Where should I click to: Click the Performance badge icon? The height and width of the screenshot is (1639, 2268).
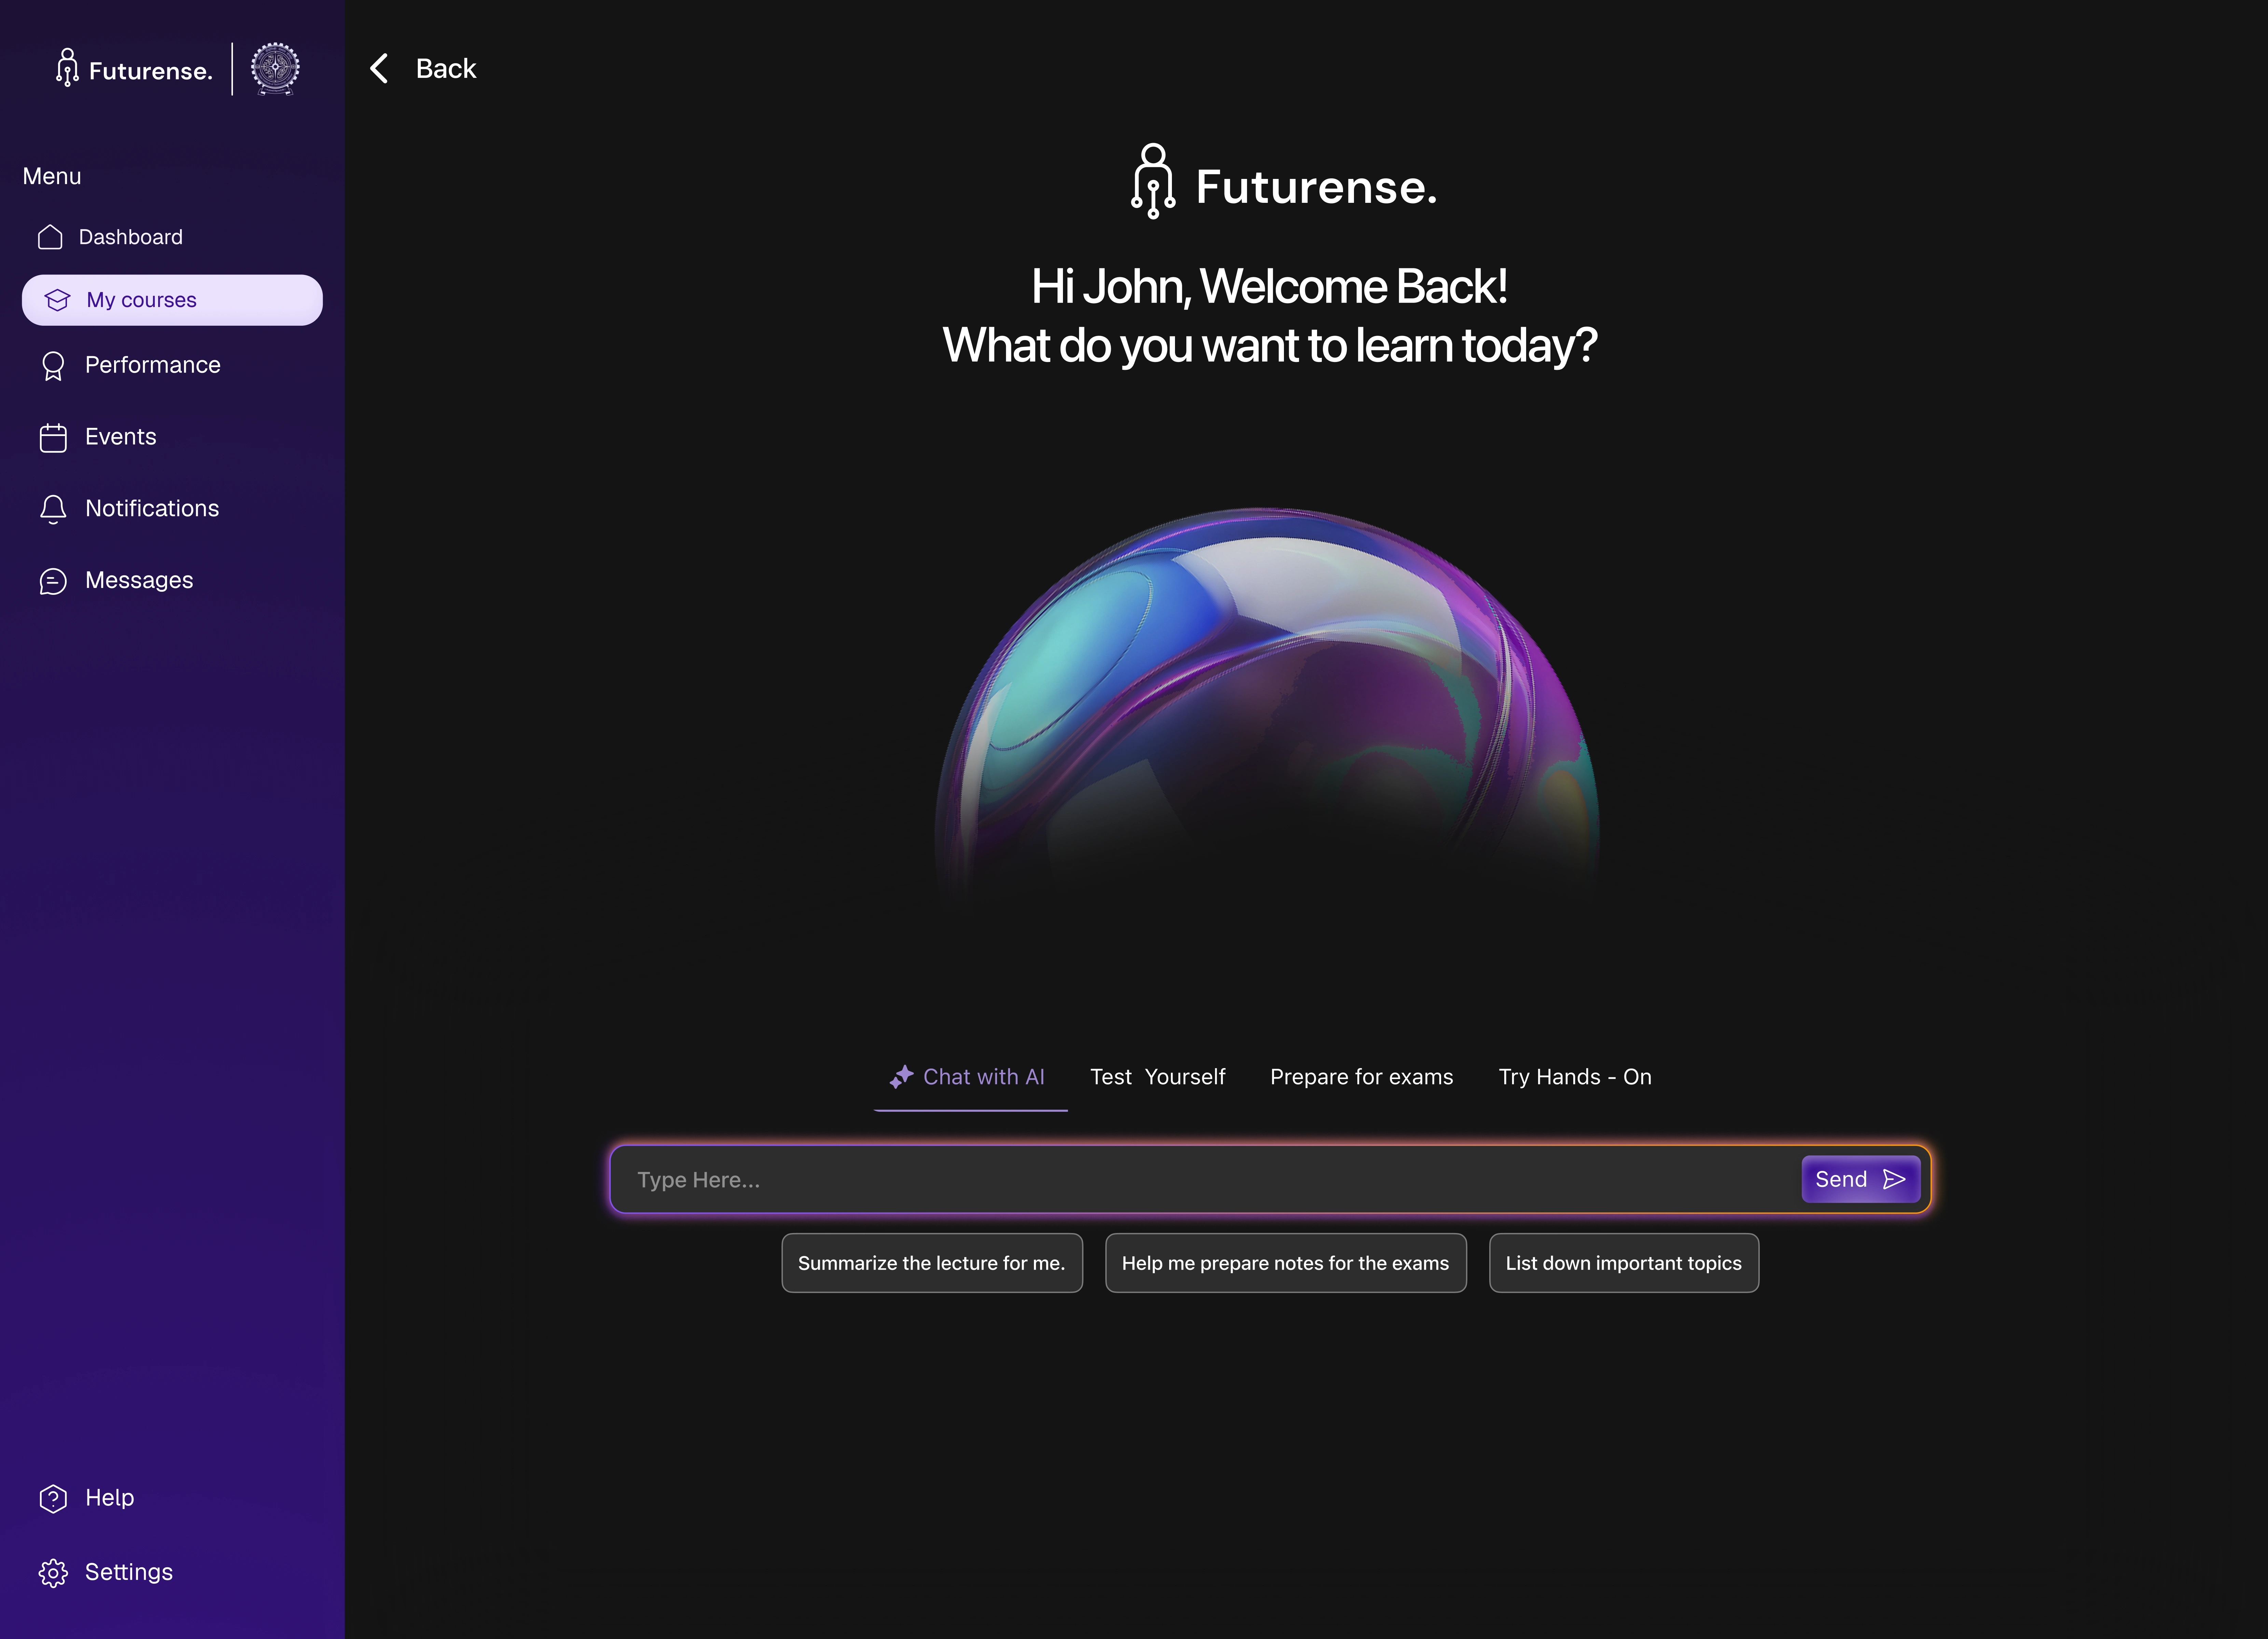[x=53, y=366]
